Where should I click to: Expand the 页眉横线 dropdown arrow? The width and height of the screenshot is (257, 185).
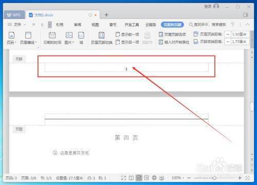36,42
